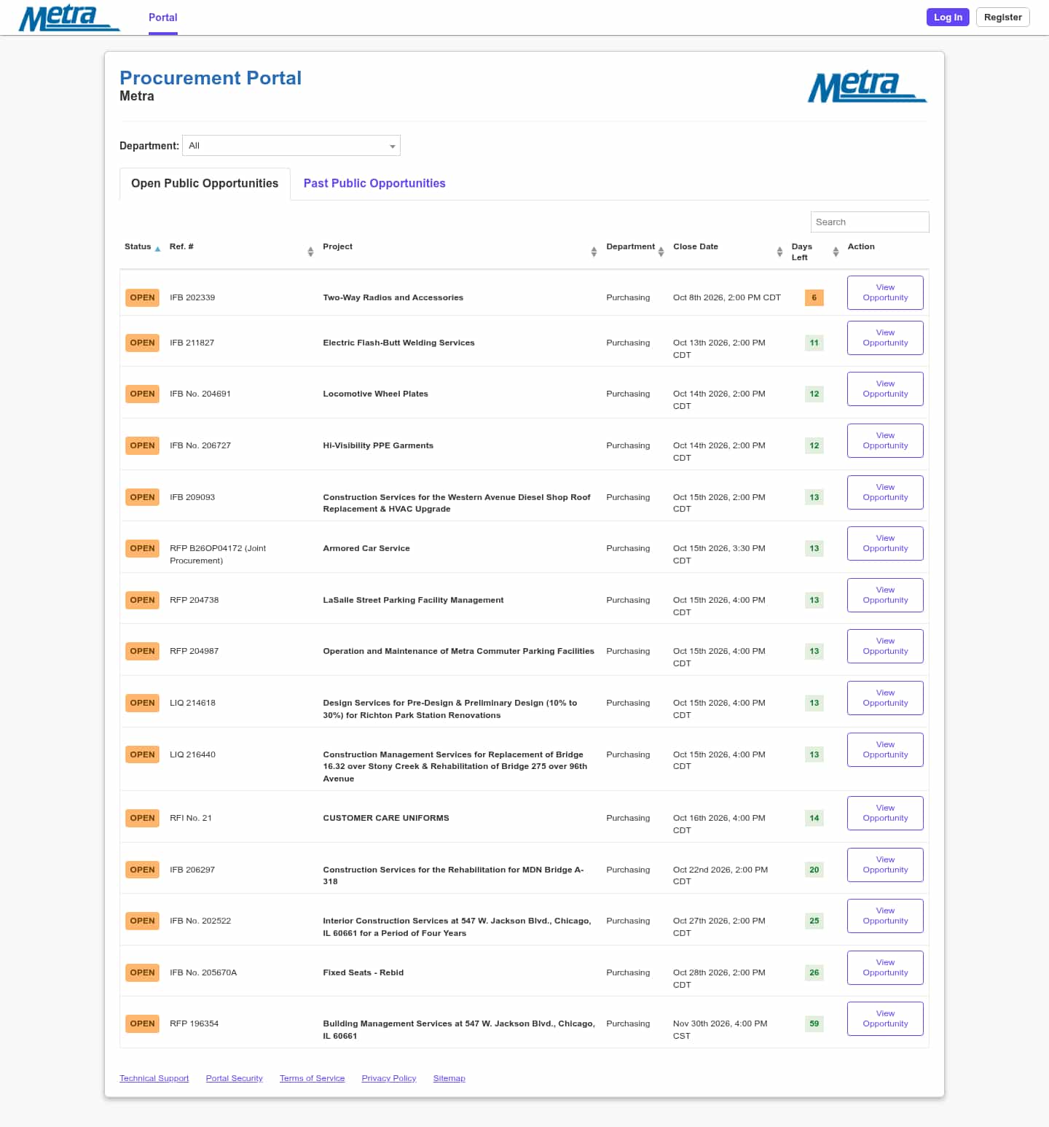Sort table by Close Date column arrows
The height and width of the screenshot is (1127, 1049).
[x=779, y=251]
